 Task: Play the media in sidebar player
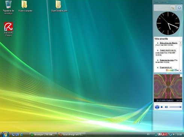pyautogui.click(x=157, y=107)
